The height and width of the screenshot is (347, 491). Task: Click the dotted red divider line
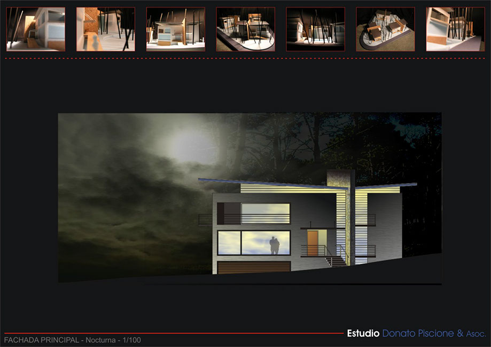[x=246, y=58]
